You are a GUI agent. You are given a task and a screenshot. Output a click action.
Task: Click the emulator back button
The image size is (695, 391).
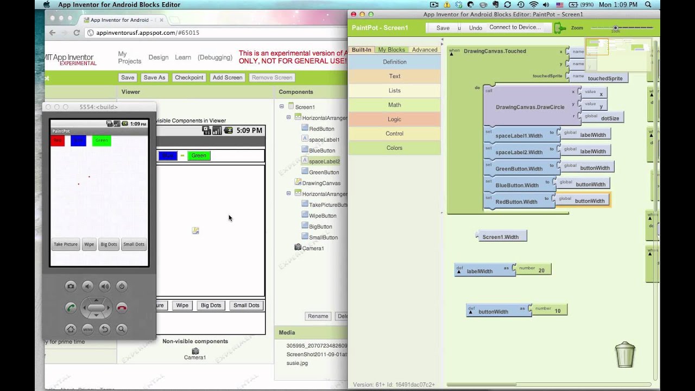pyautogui.click(x=105, y=329)
